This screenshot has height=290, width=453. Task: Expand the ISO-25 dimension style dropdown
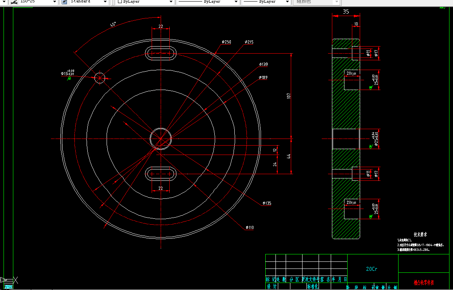pos(54,2)
